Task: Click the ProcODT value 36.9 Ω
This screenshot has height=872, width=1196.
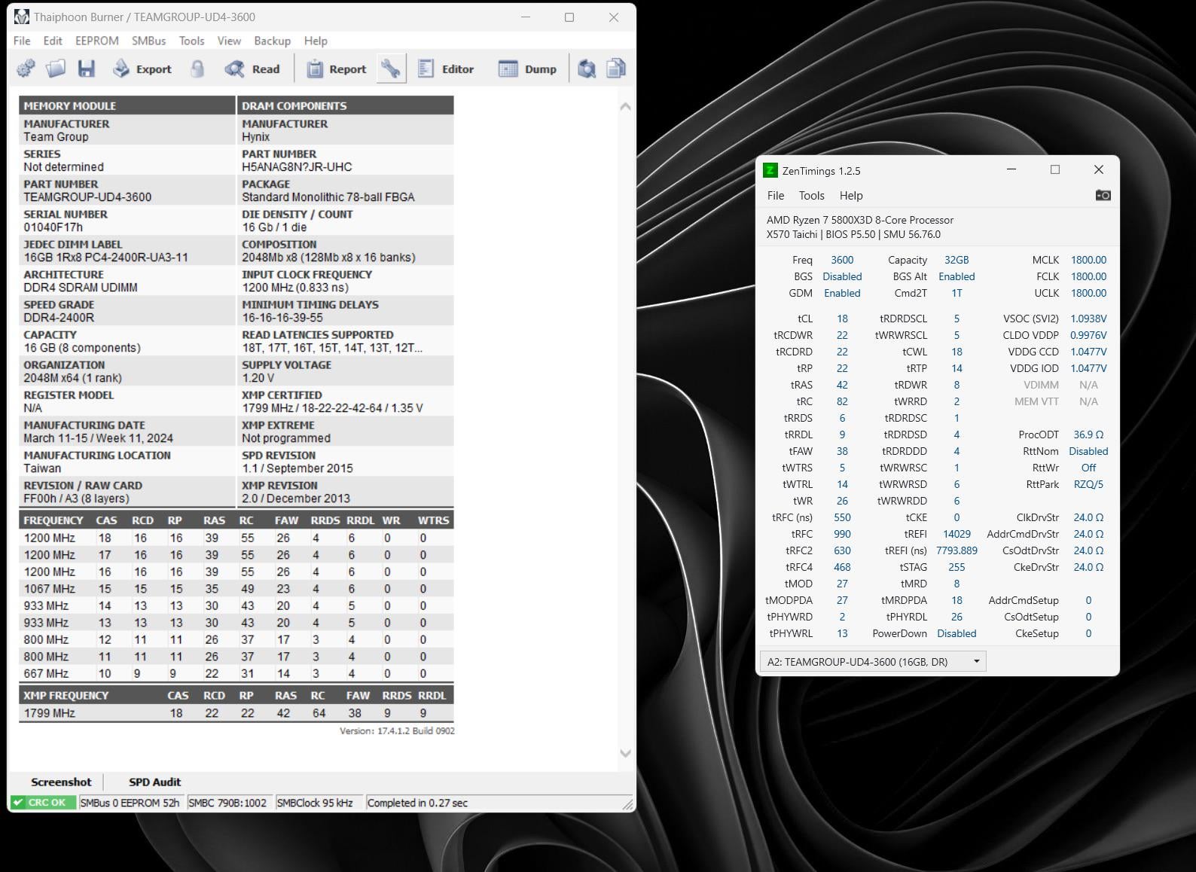Action: 1088,434
